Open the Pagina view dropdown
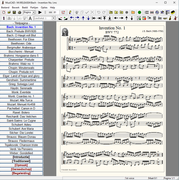This screenshot has height=180, width=179. pos(33,12)
